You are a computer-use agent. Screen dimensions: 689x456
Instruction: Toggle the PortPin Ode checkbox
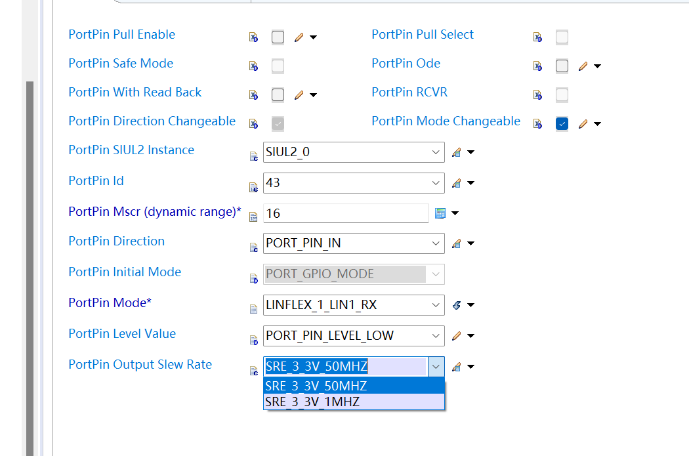click(x=562, y=66)
